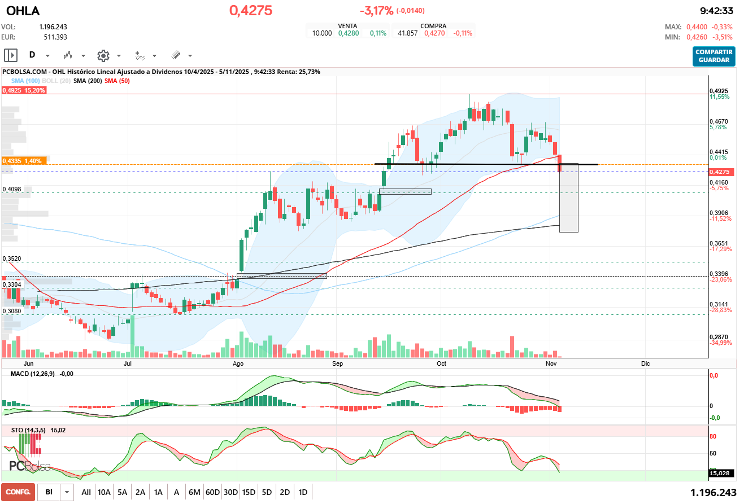This screenshot has height=504, width=744.
Task: Open dropdown arrow beside BI button
Action: (x=67, y=492)
